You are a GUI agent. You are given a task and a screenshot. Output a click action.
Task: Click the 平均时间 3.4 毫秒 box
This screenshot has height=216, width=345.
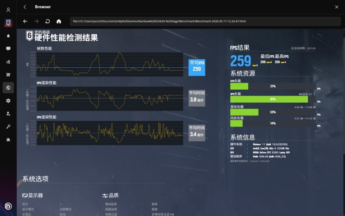197,133
